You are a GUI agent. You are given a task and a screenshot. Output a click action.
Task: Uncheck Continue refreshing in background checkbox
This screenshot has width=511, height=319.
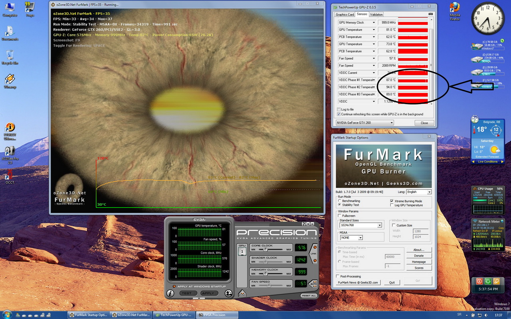339,114
